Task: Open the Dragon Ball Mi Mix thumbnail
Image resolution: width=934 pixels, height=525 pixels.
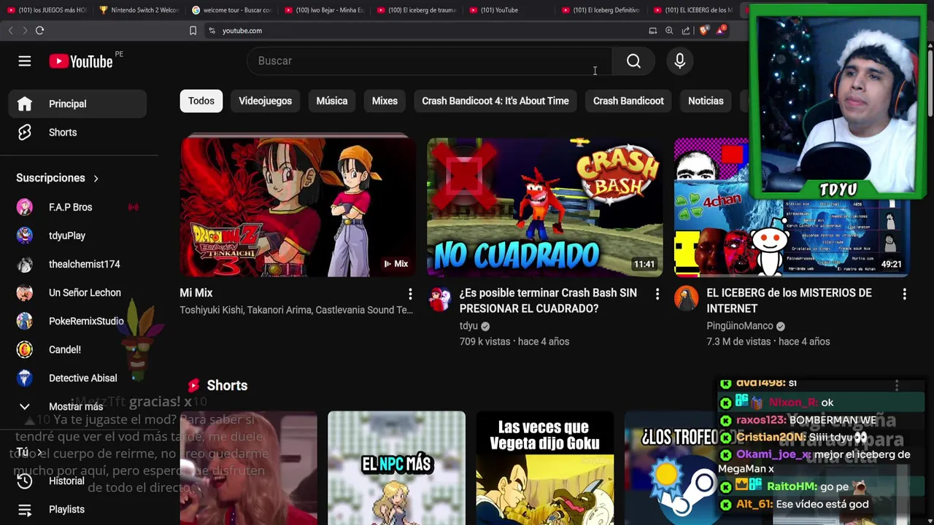Action: coord(298,207)
